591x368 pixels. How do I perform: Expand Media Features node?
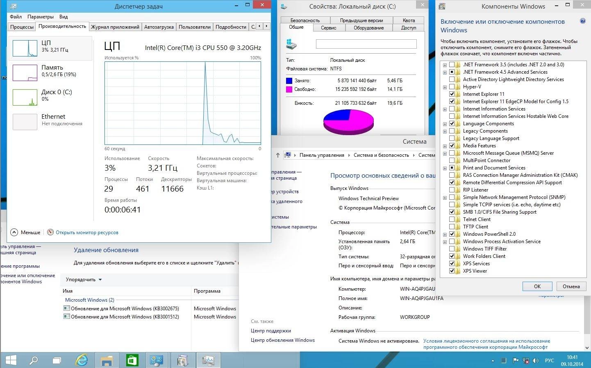(x=445, y=146)
